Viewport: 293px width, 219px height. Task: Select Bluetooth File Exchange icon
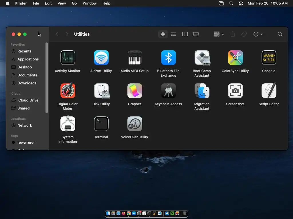coord(168,58)
